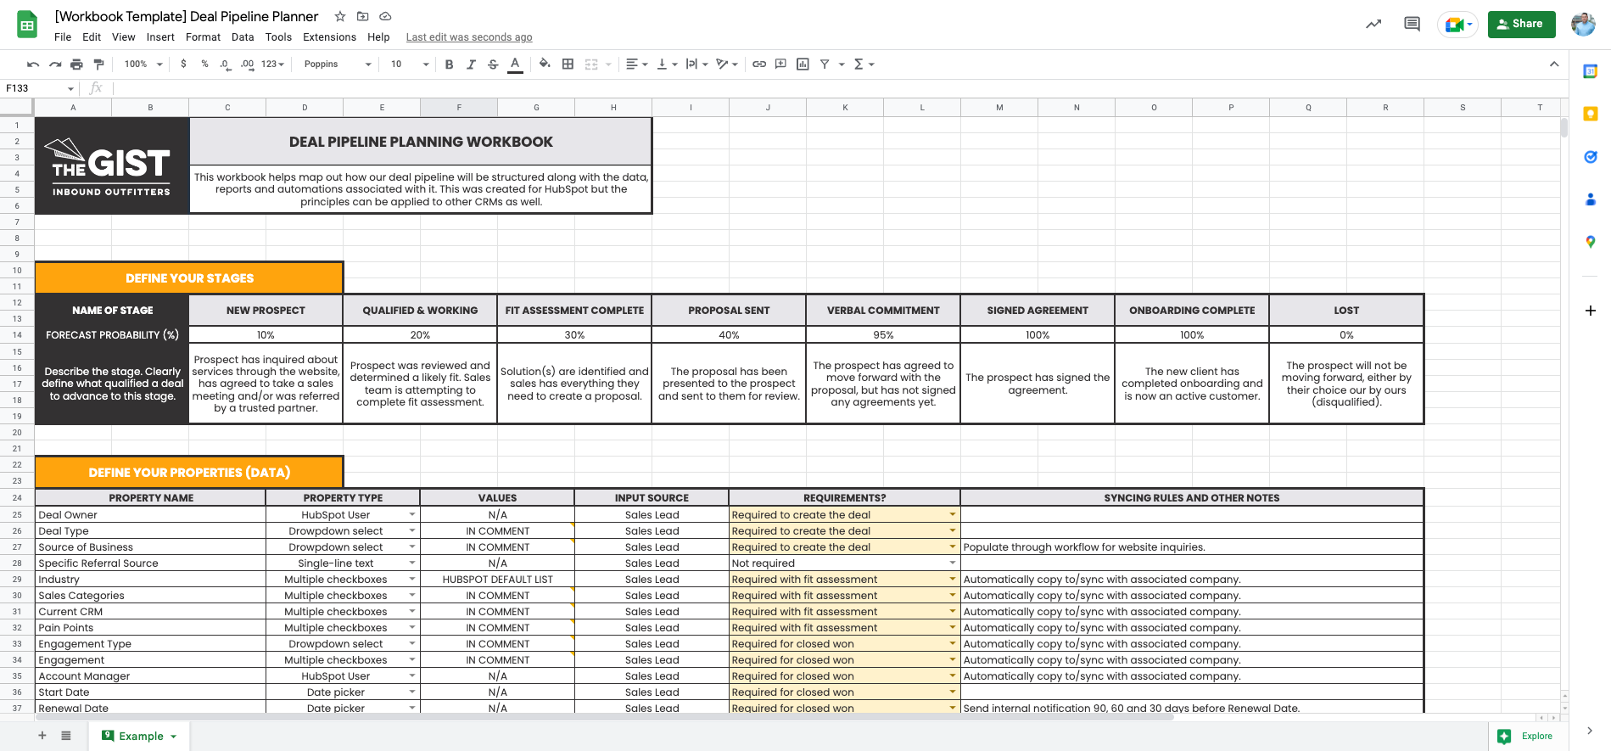The image size is (1611, 751).
Task: Open horizontal align options
Action: [x=636, y=64]
